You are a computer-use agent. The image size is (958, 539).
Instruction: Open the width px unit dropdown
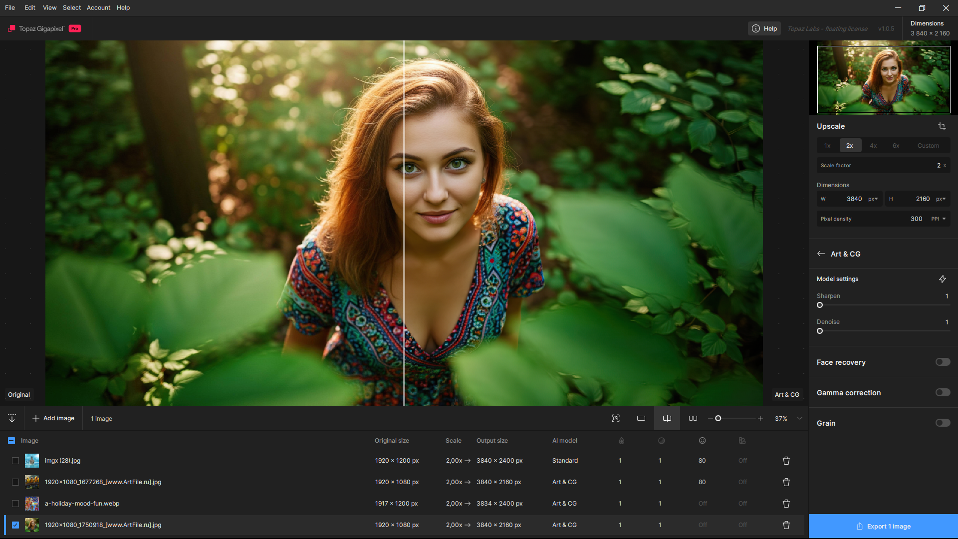tap(873, 199)
